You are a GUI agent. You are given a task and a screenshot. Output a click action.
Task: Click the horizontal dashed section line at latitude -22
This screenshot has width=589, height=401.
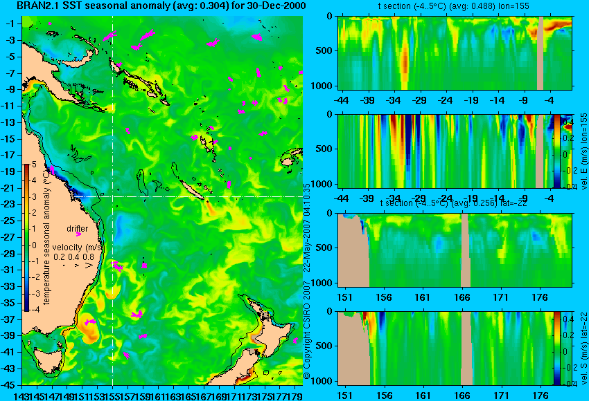(188, 196)
